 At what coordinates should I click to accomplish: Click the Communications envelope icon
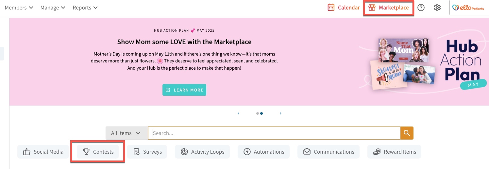click(307, 152)
